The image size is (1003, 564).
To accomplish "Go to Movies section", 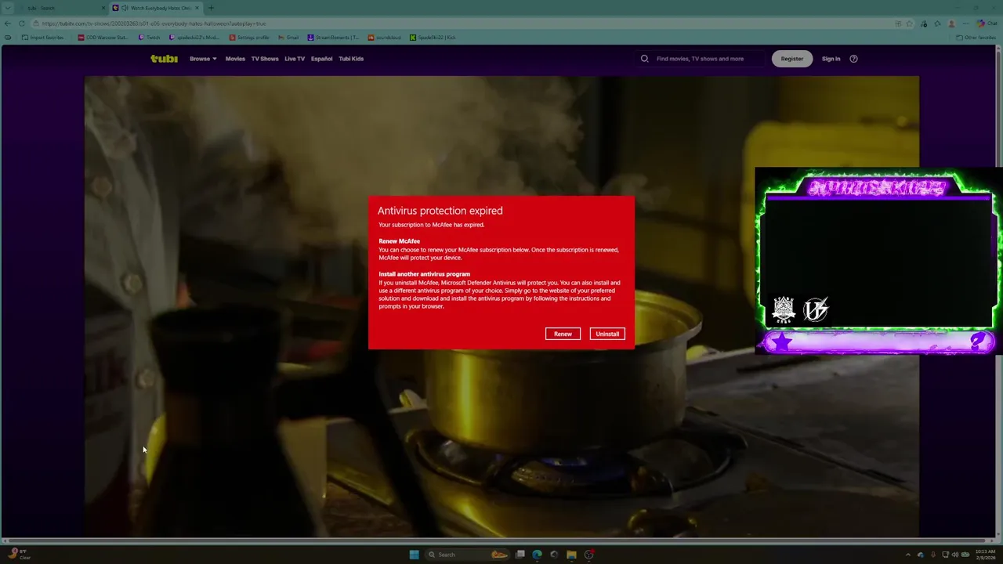I will (x=235, y=59).
